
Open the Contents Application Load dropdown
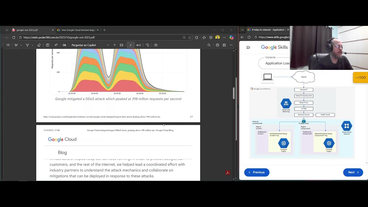pos(275,63)
